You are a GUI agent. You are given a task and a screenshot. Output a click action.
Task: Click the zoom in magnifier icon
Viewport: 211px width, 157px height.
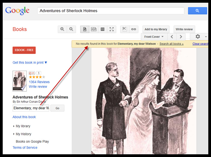pos(62,29)
